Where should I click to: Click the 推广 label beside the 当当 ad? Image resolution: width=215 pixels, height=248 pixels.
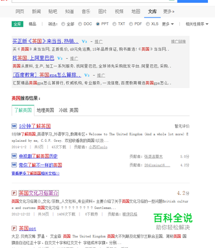coord(99,41)
